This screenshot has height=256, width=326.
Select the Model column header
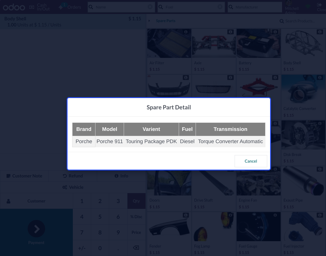pos(109,129)
